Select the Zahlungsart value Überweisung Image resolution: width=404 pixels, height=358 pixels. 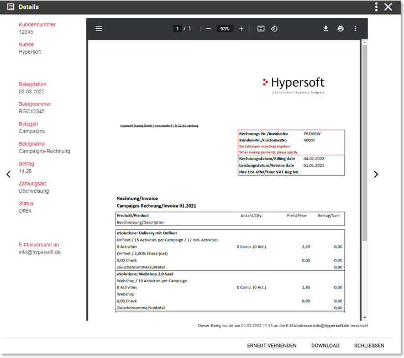point(34,191)
